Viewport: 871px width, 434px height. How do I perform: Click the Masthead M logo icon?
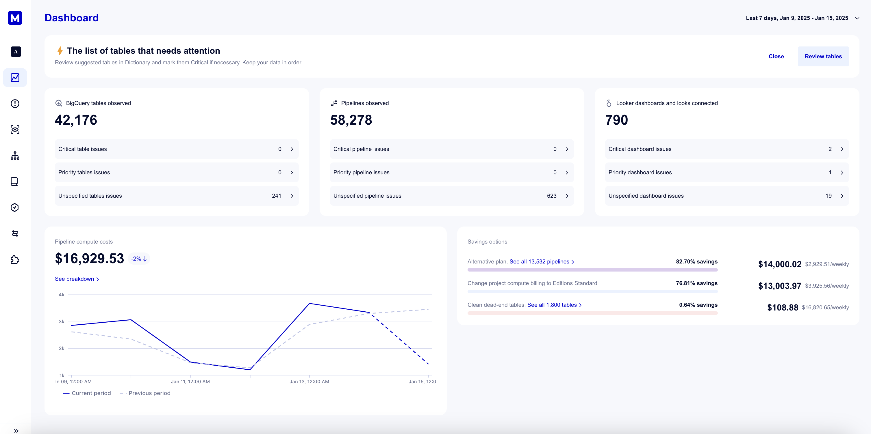(15, 18)
